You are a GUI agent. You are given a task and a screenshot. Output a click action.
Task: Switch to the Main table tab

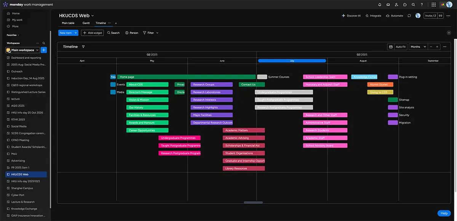tap(68, 23)
